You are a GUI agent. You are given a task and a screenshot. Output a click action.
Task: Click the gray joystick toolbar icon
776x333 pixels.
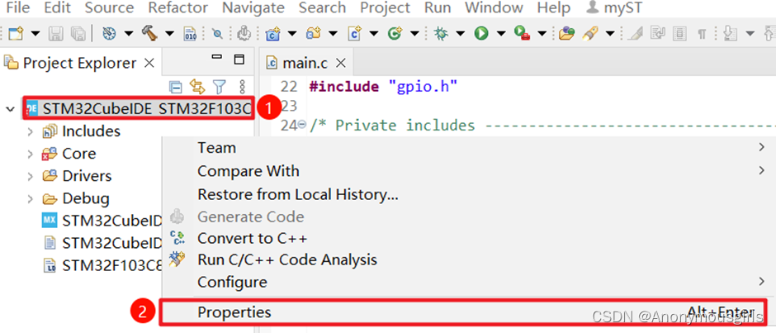pyautogui.click(x=243, y=33)
